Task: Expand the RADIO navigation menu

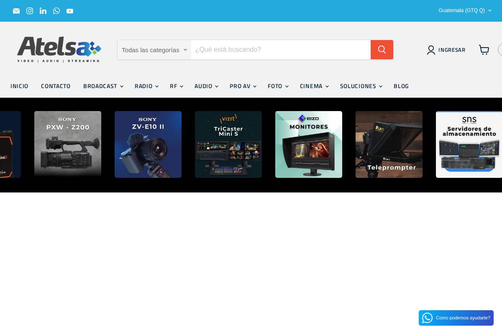Action: click(146, 86)
